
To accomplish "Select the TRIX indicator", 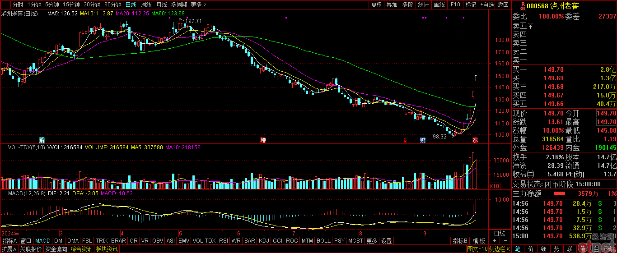I will click(102, 241).
